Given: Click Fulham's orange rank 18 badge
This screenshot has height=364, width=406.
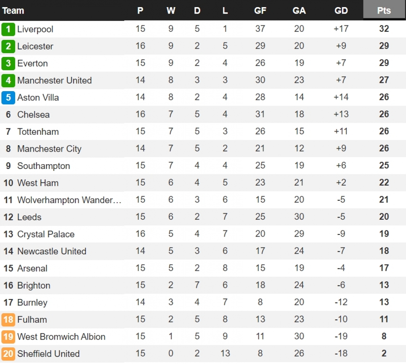Looking at the screenshot, I should pyautogui.click(x=8, y=319).
